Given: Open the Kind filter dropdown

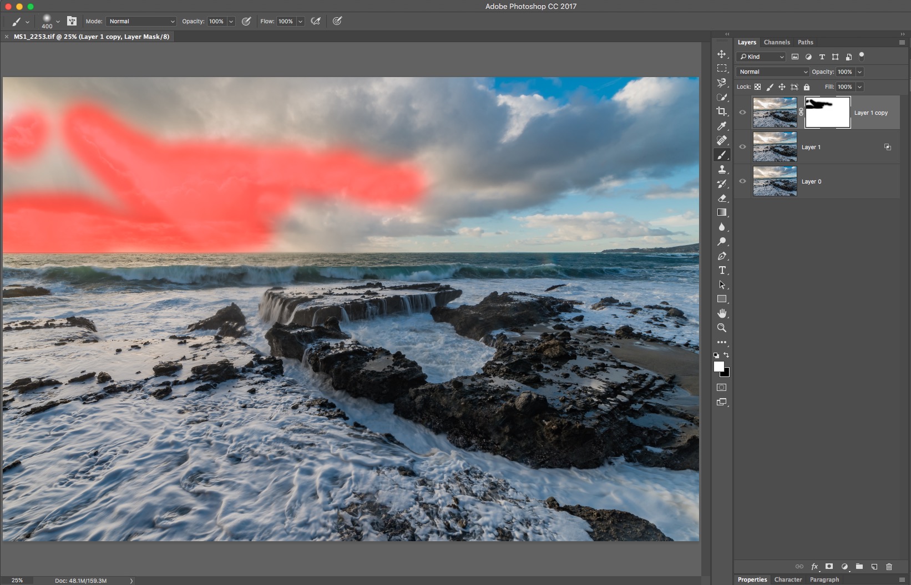Looking at the screenshot, I should pos(761,57).
